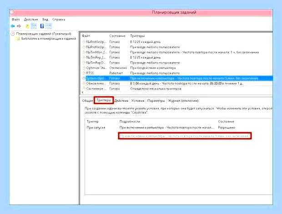Viewport: 282px width, 214px height.
Task: Click the Подробности column header
Action: point(130,122)
